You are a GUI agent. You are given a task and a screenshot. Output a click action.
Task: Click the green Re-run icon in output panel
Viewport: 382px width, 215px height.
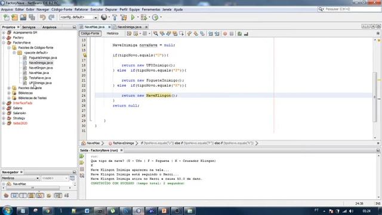pos(82,156)
